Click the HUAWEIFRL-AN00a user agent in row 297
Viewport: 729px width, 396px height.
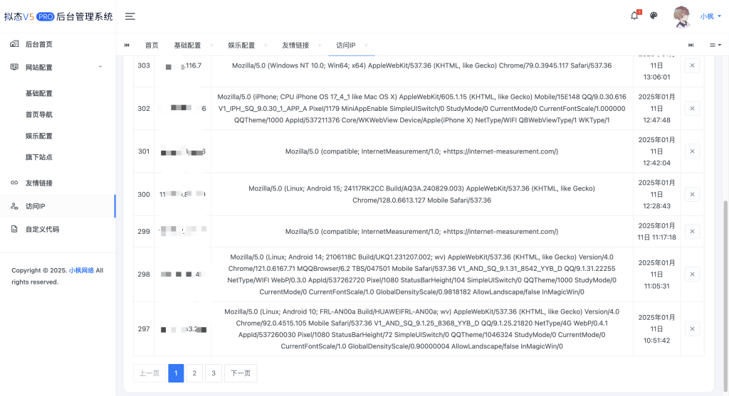pos(421,328)
